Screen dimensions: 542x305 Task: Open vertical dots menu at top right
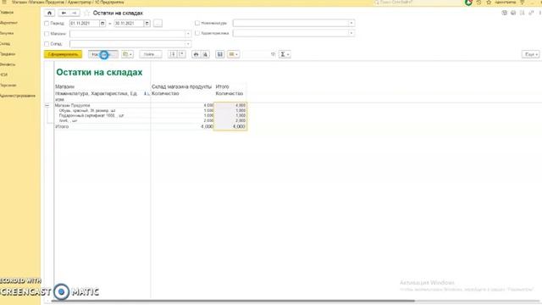pos(540,14)
